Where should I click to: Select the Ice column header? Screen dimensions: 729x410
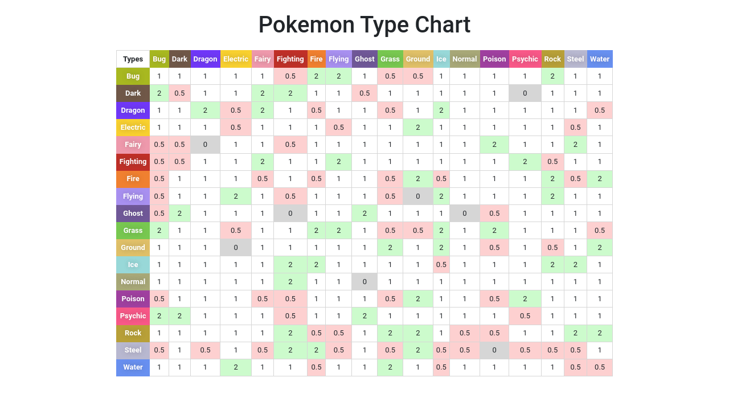(441, 59)
